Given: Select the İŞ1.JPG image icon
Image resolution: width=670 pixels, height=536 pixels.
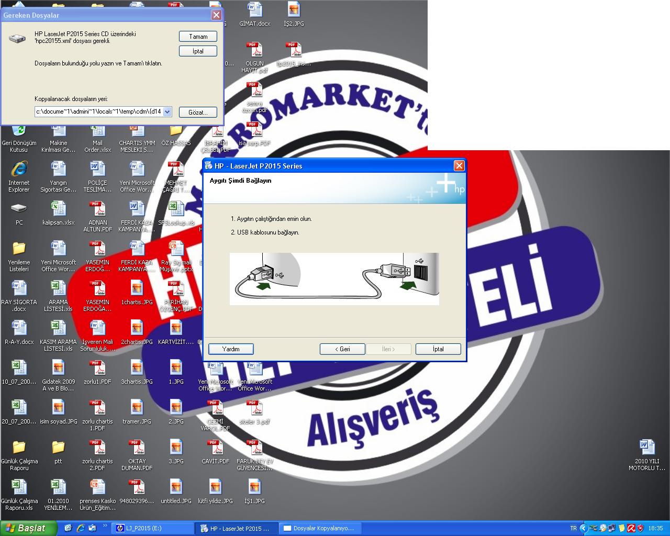Looking at the screenshot, I should point(254,487).
